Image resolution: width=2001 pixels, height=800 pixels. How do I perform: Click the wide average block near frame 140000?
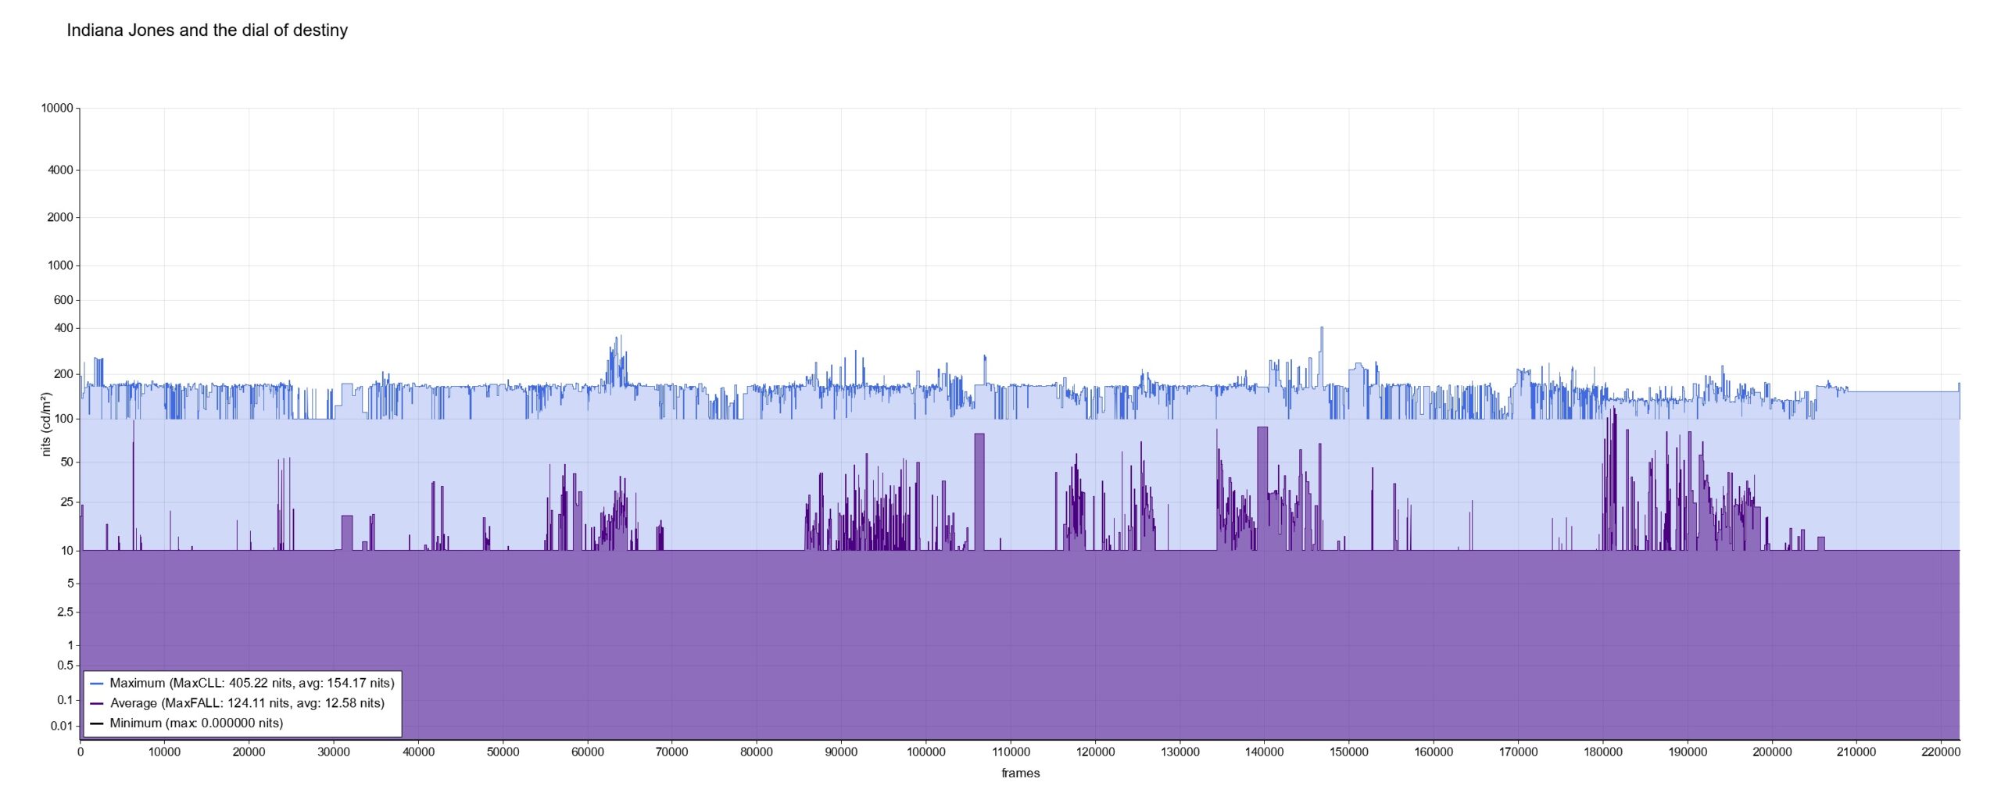click(x=1262, y=488)
